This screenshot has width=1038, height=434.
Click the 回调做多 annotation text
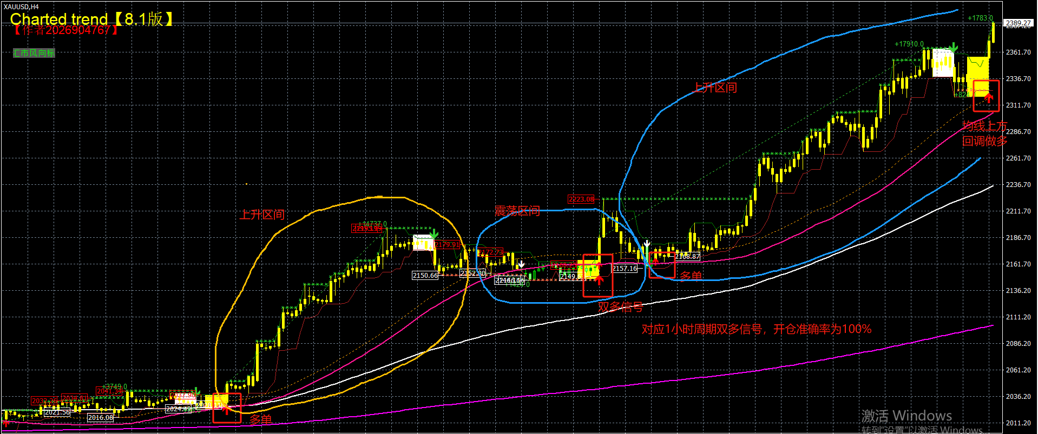[984, 141]
